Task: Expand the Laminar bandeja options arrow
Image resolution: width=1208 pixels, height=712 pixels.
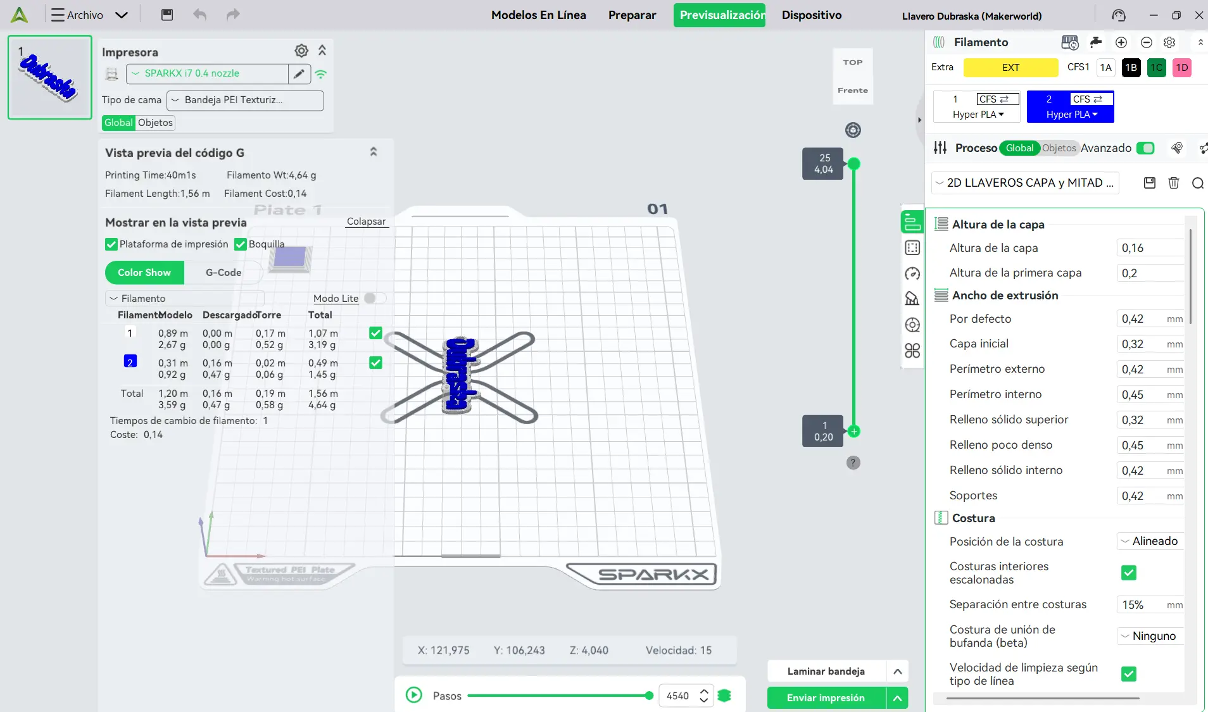Action: (x=897, y=671)
